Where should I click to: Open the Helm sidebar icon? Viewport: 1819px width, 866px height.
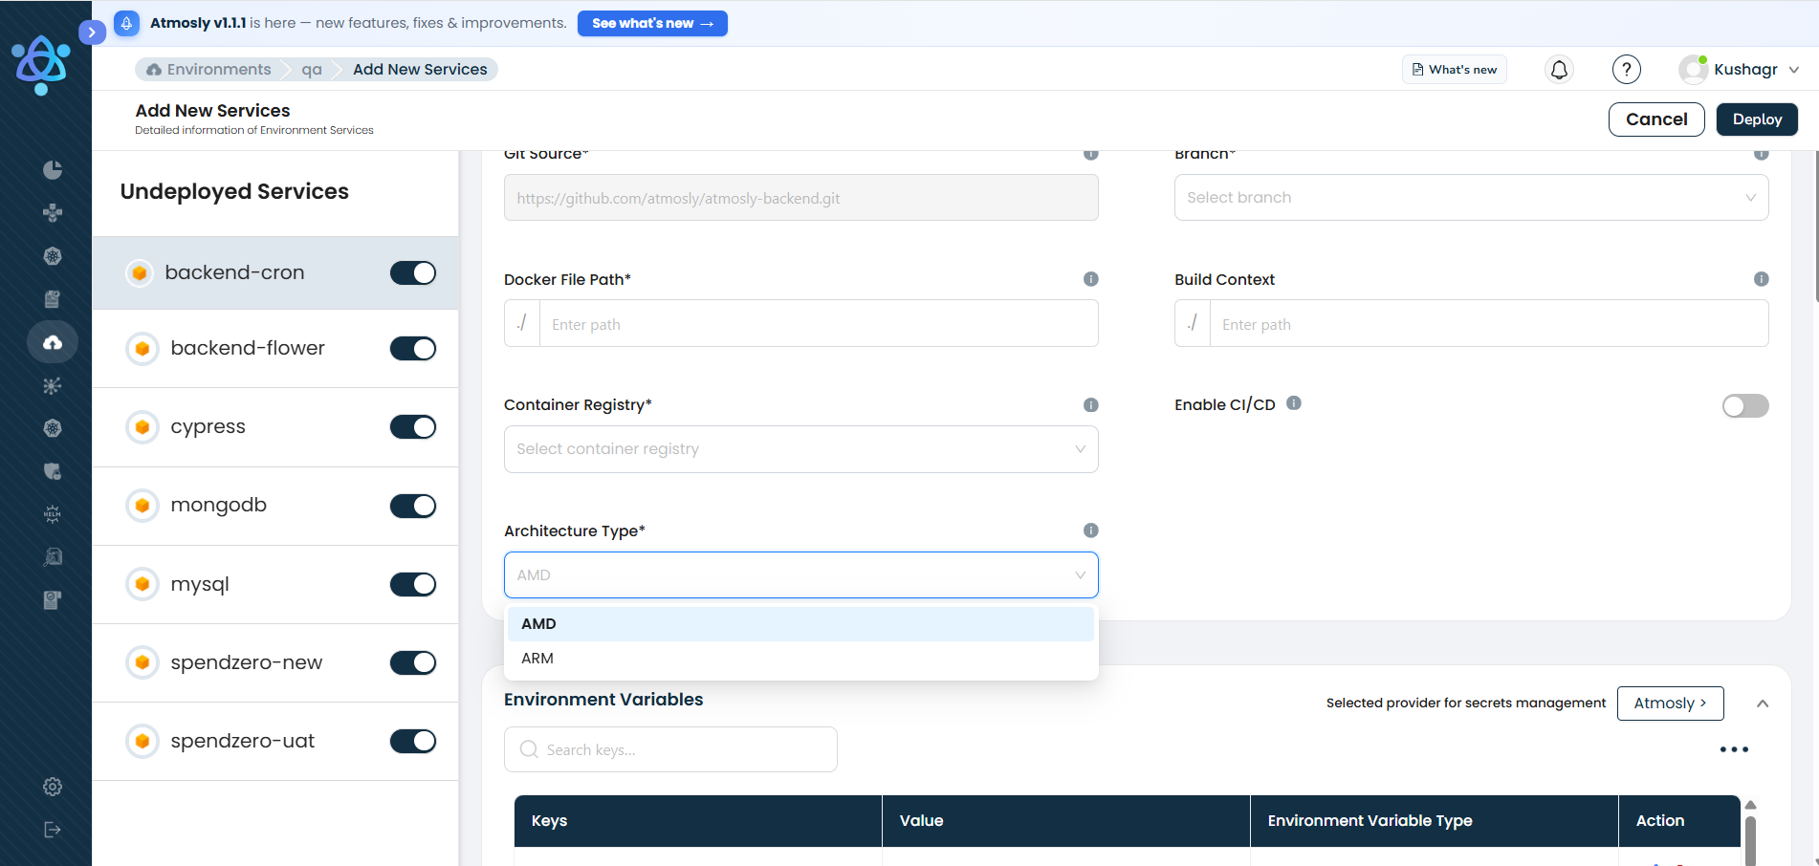coord(53,514)
